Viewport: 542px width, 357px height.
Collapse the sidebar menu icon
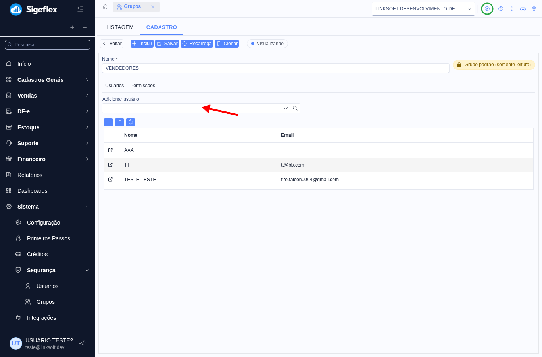(x=80, y=9)
